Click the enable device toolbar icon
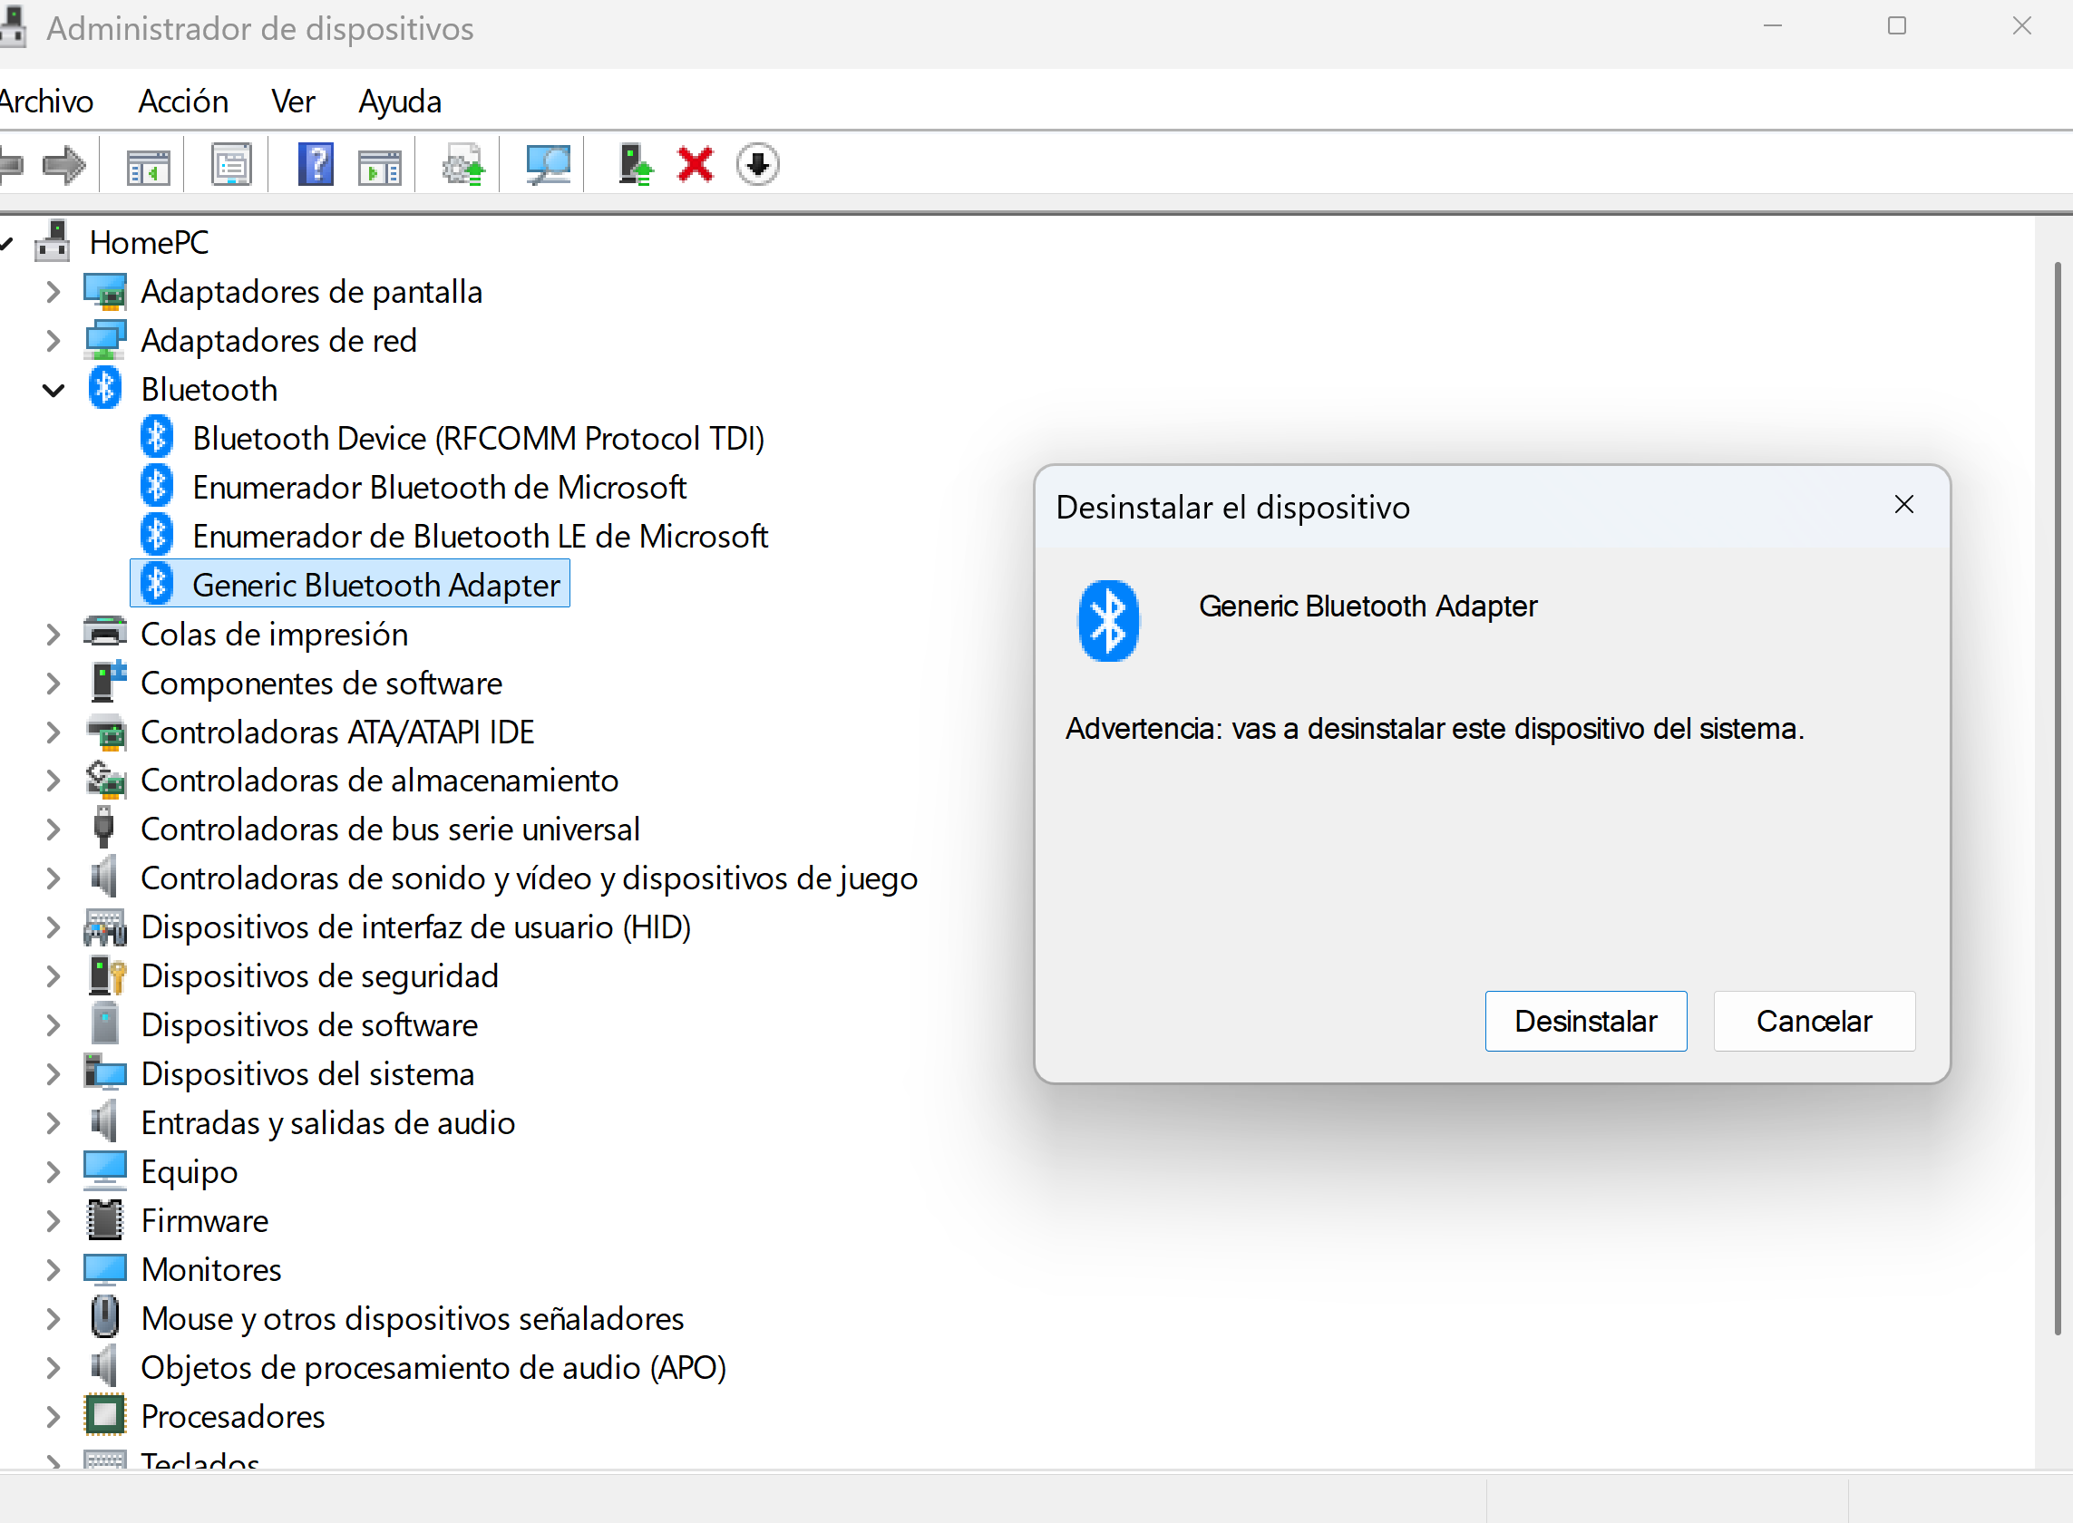 click(635, 166)
